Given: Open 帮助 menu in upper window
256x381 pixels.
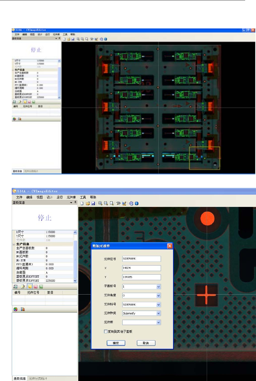Looking at the screenshot, I should (73, 34).
